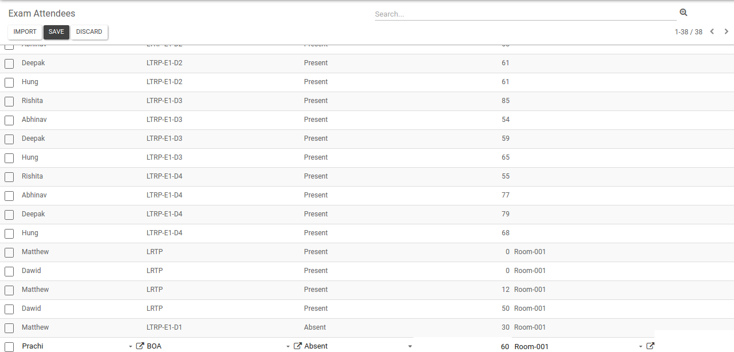This screenshot has width=734, height=352.
Task: Open the BOA exam dropdown arrow
Action: click(x=288, y=347)
